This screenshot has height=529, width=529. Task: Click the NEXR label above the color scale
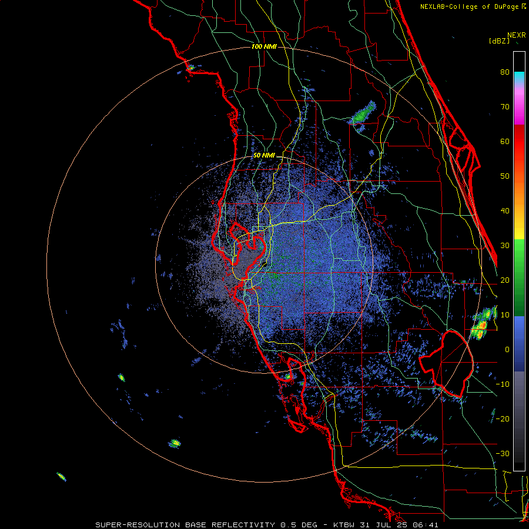point(516,35)
